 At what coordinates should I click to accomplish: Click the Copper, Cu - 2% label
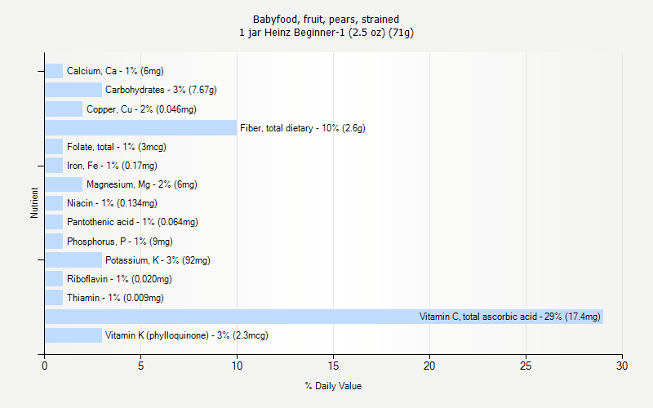[x=141, y=109]
